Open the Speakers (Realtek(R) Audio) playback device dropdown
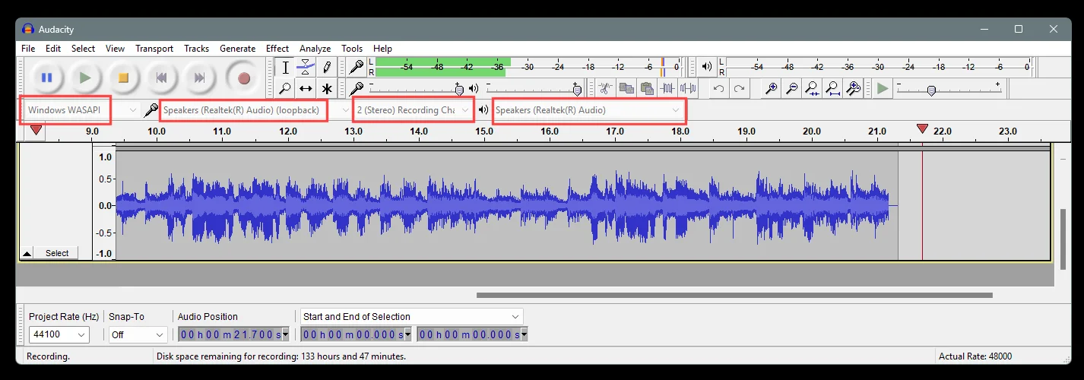Image resolution: width=1084 pixels, height=380 pixels. pyautogui.click(x=588, y=110)
